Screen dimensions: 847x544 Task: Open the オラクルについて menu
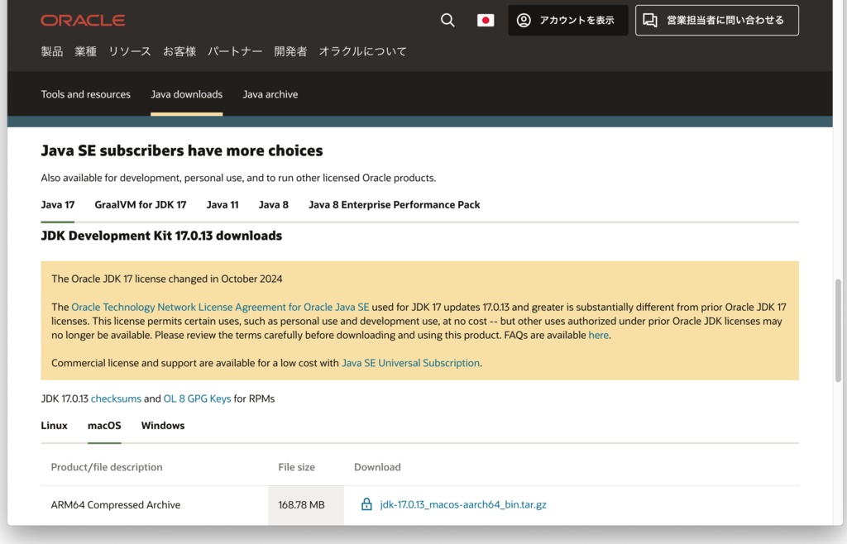tap(362, 51)
